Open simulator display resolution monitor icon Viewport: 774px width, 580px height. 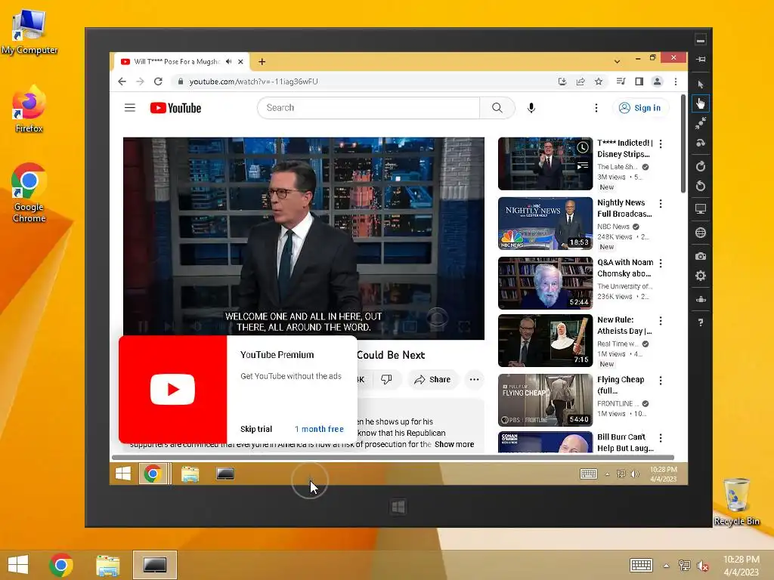coord(701,209)
